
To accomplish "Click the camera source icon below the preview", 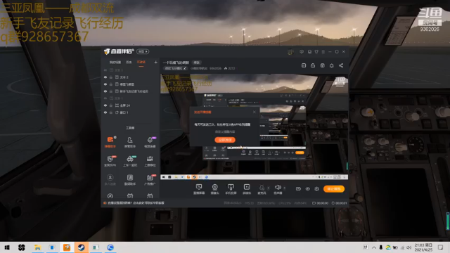I will pyautogui.click(x=214, y=189).
